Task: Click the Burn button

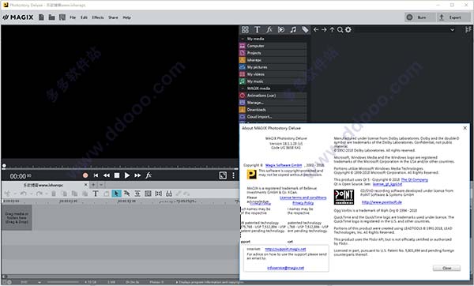Action: pyautogui.click(x=419, y=17)
